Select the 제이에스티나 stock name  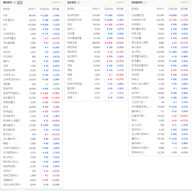(10, 162)
